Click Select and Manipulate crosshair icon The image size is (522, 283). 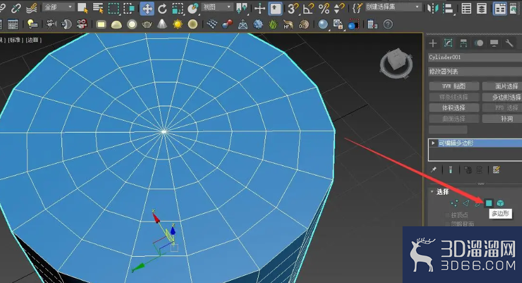[260, 8]
